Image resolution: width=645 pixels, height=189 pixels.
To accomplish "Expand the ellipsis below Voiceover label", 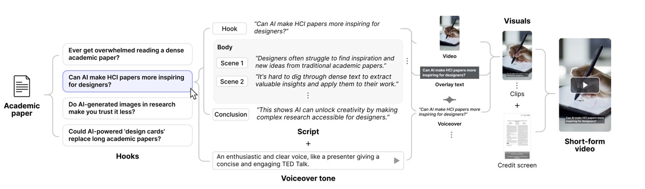I will (451, 135).
